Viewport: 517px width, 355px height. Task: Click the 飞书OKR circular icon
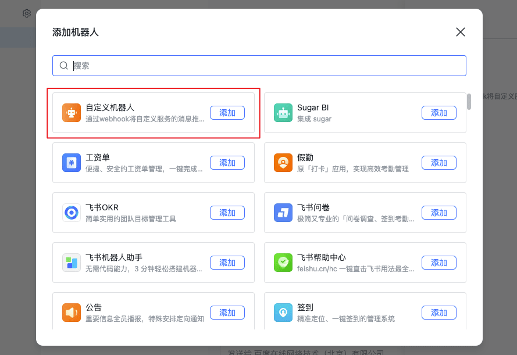tap(72, 213)
